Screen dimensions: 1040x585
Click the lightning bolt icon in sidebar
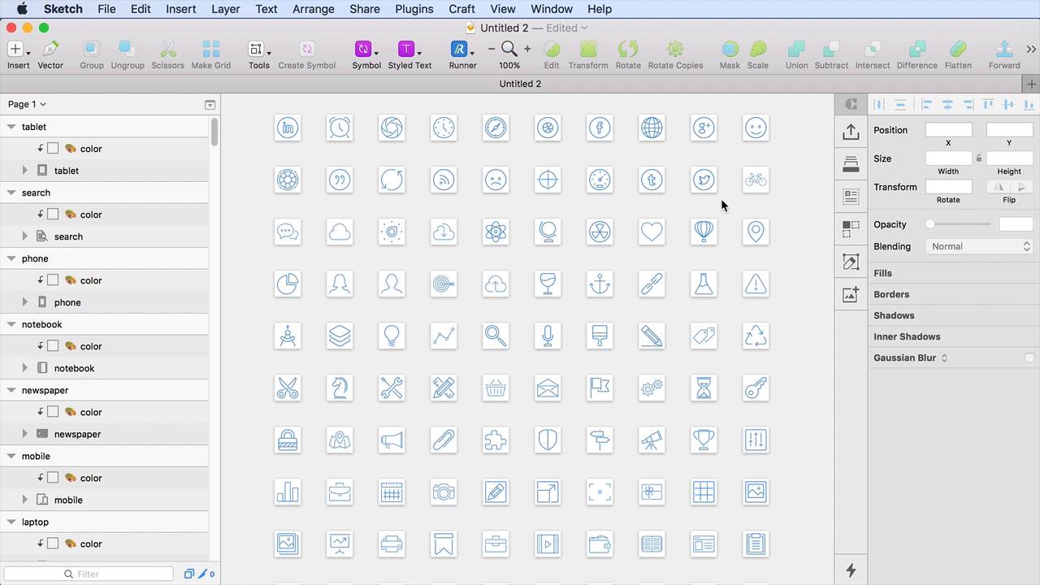(x=851, y=570)
